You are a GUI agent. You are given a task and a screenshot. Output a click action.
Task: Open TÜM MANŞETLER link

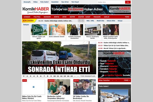88,76
